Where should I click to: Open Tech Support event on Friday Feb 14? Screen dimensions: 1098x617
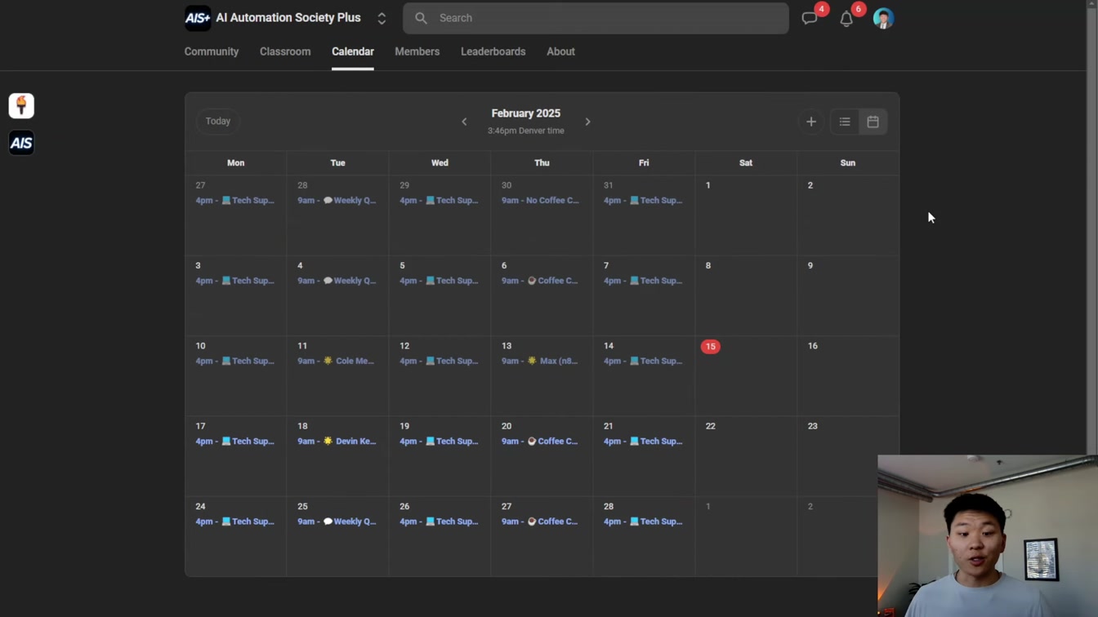[x=643, y=361]
